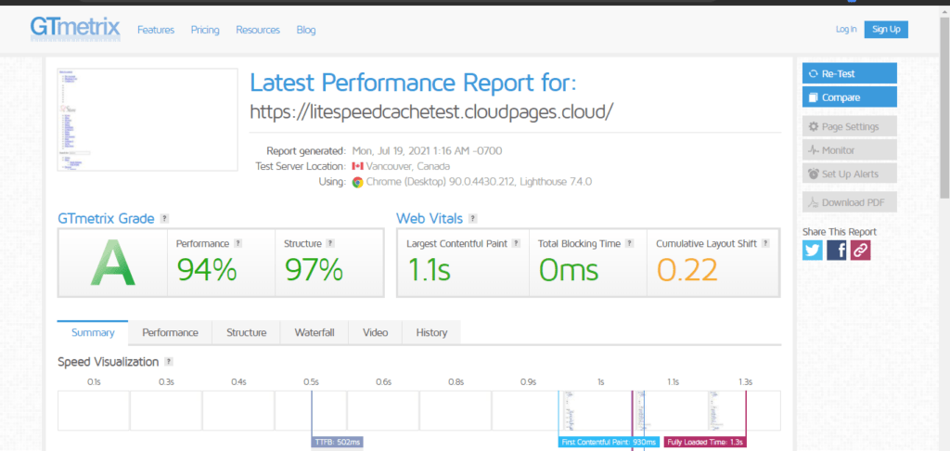Screen dimensions: 950x451
Task: Click the Monitor button
Action: tap(850, 149)
